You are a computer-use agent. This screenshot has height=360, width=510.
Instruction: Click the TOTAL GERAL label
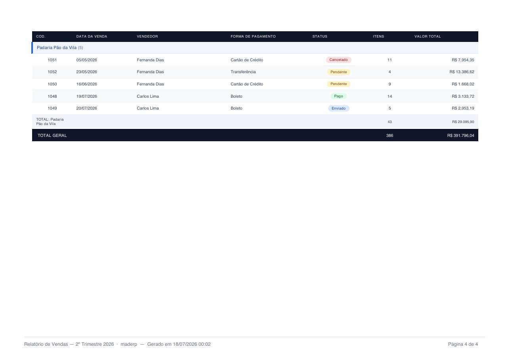(52, 136)
